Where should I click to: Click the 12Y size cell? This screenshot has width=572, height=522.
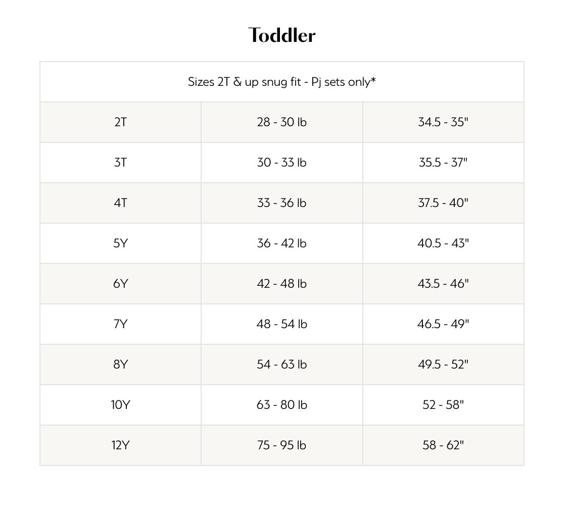click(x=120, y=445)
